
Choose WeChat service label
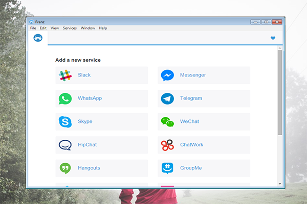[x=189, y=121]
